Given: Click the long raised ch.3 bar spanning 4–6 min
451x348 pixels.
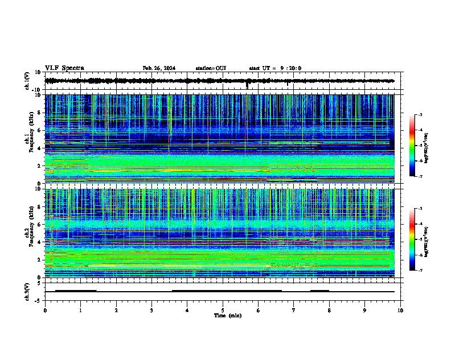Looking at the screenshot, I should (227, 291).
